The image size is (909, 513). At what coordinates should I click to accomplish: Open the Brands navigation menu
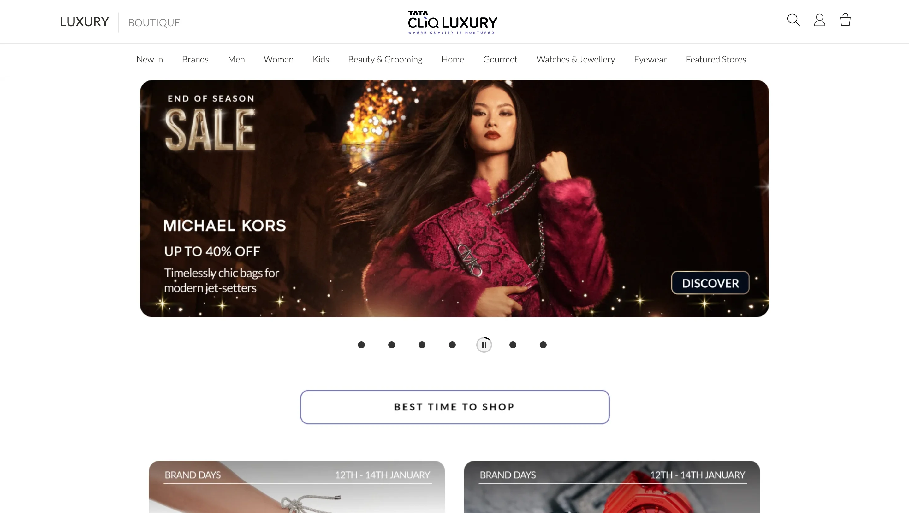(195, 59)
